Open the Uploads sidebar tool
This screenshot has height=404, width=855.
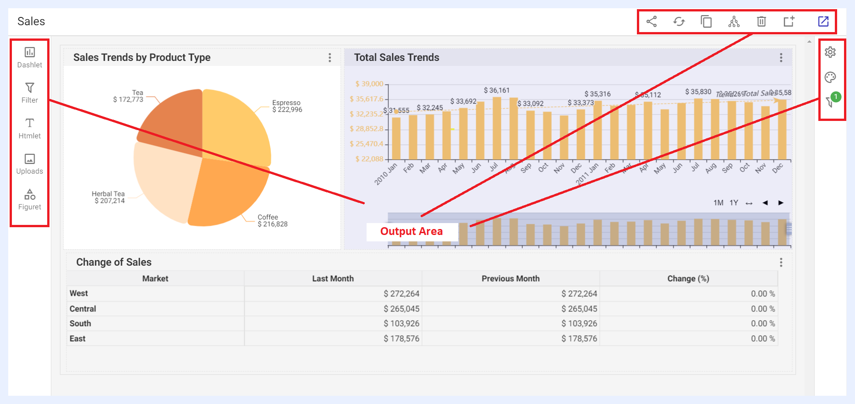click(x=30, y=164)
